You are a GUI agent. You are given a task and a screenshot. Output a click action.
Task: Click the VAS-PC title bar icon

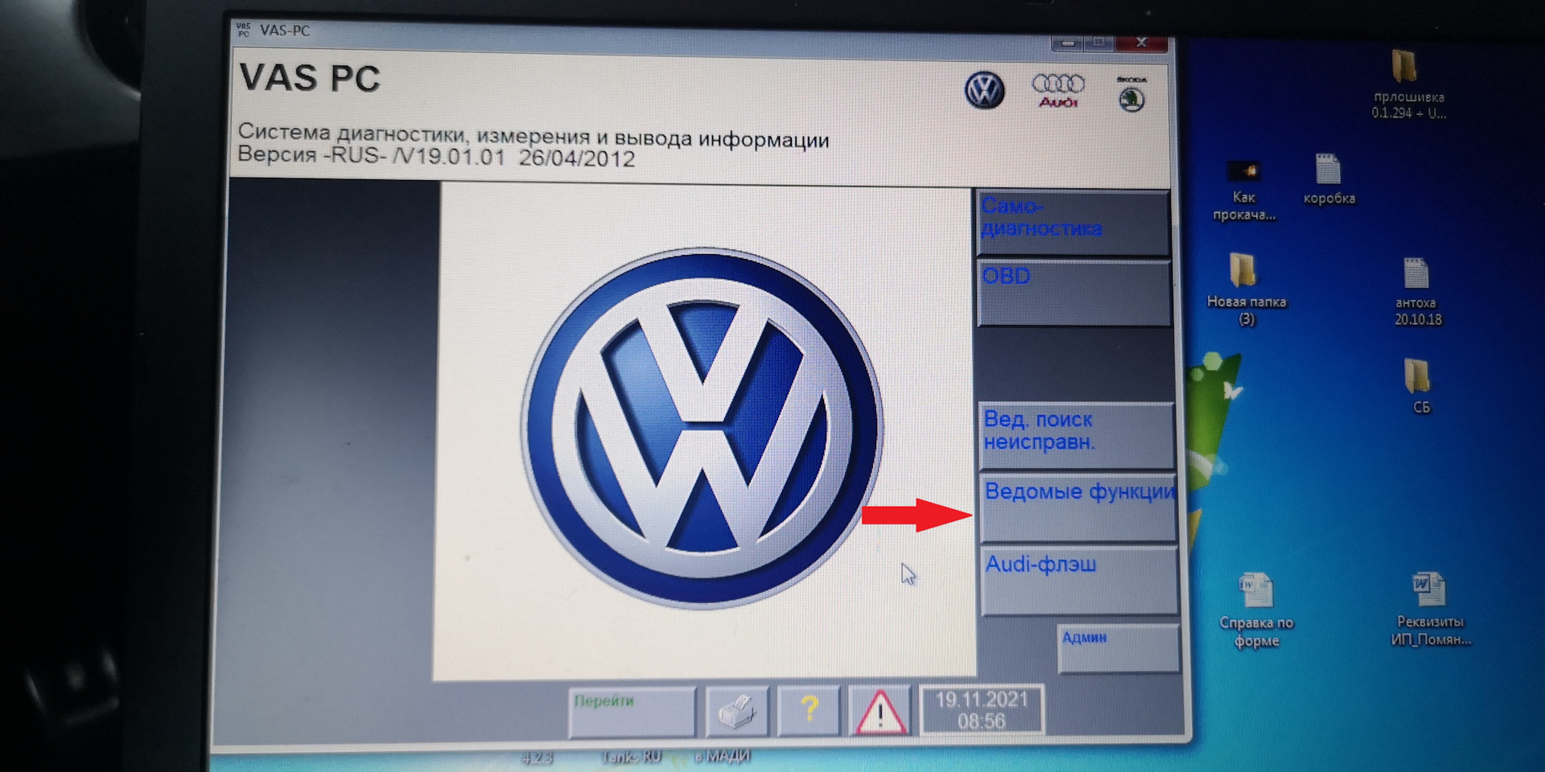coord(244,31)
